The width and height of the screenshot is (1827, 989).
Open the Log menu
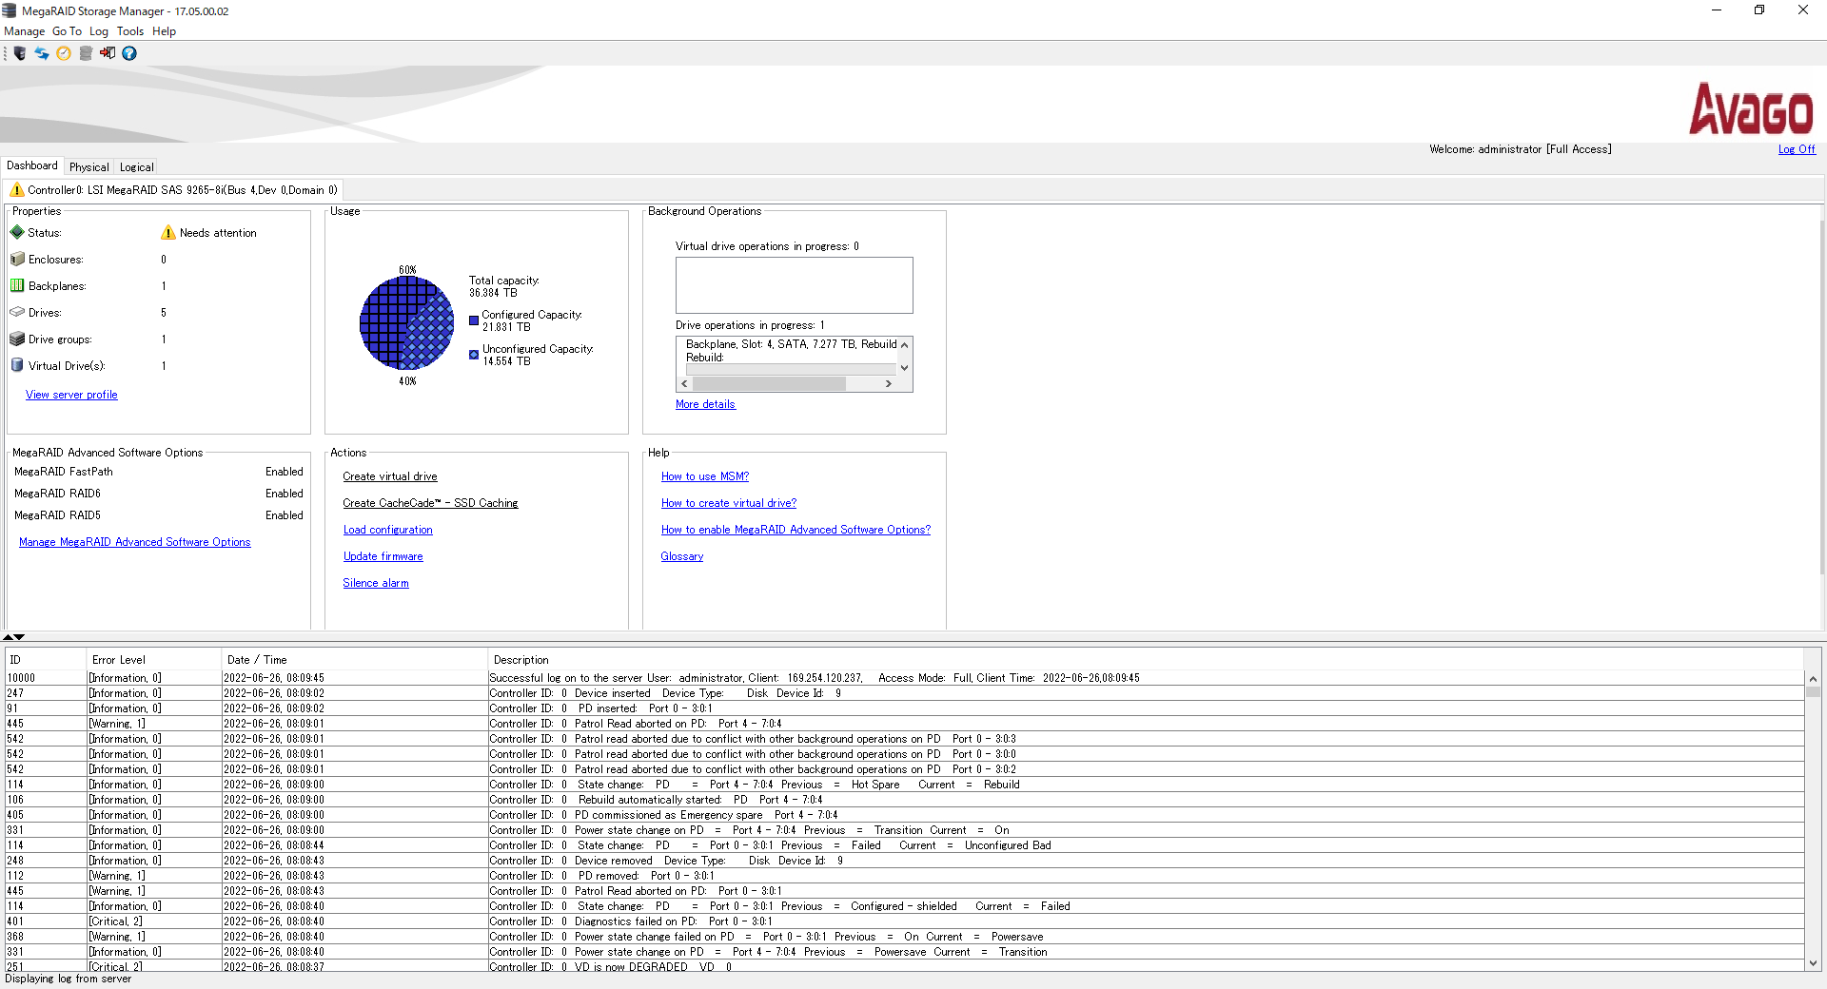pyautogui.click(x=99, y=31)
